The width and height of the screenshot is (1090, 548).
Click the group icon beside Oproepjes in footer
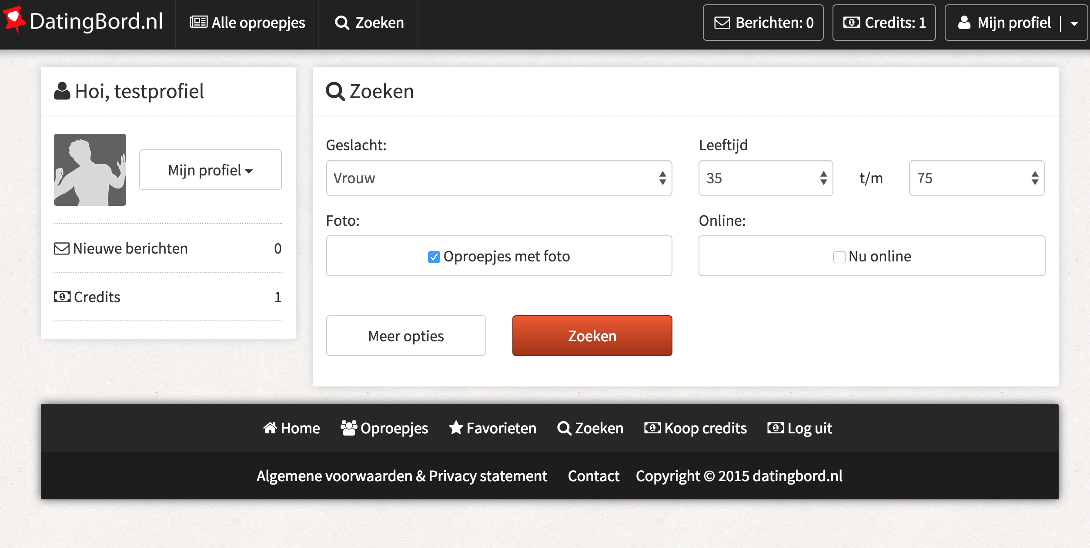[x=349, y=428]
